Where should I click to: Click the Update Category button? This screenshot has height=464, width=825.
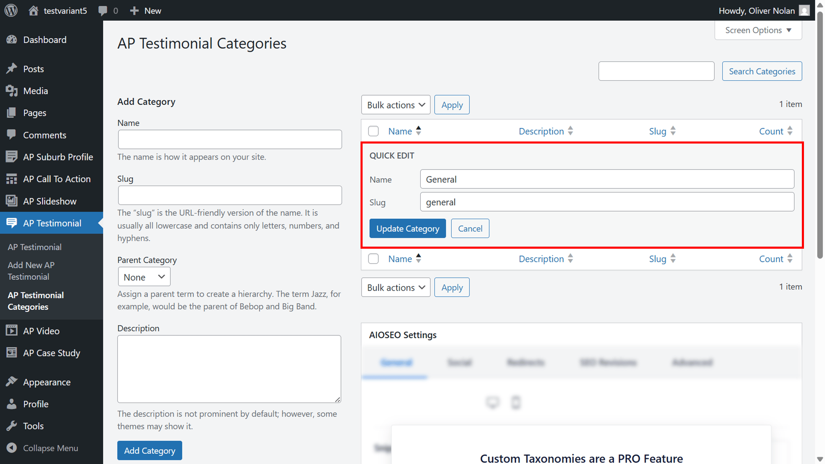pos(408,228)
